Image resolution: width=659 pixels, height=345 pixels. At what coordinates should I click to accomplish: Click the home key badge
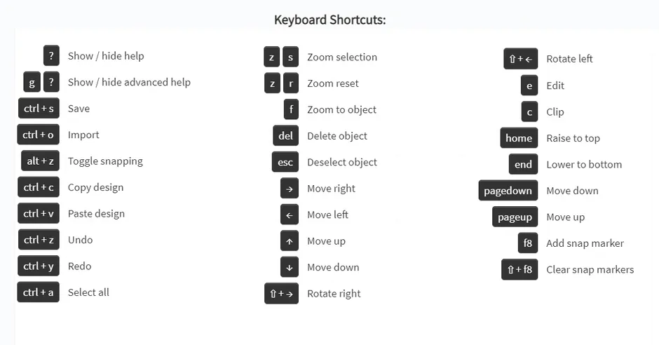coord(519,138)
